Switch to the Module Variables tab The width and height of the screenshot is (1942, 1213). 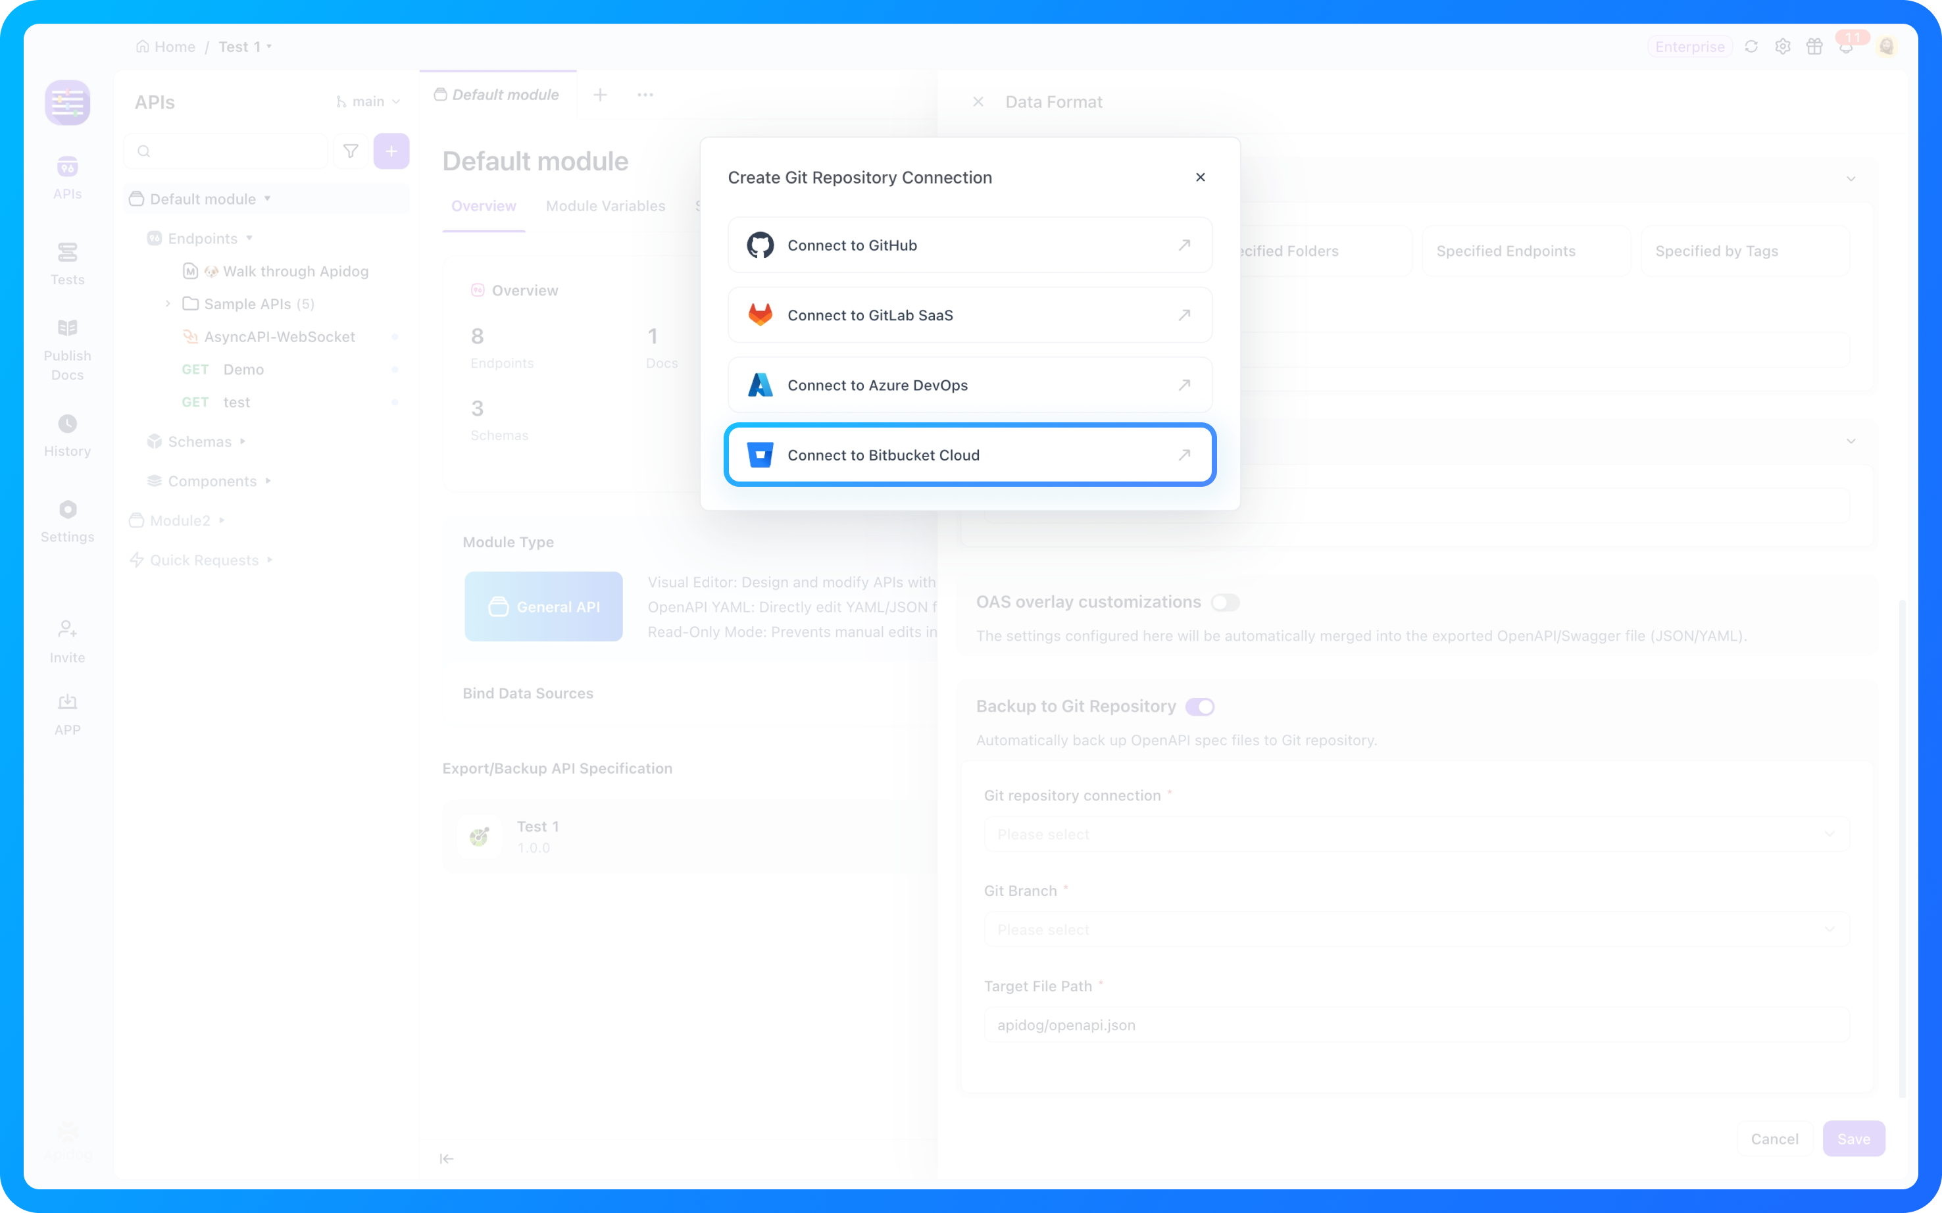click(606, 206)
